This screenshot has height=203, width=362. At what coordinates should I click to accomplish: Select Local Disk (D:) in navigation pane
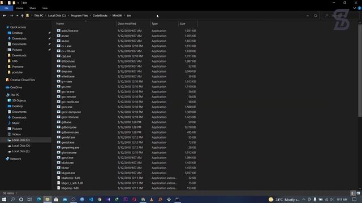pos(21,145)
